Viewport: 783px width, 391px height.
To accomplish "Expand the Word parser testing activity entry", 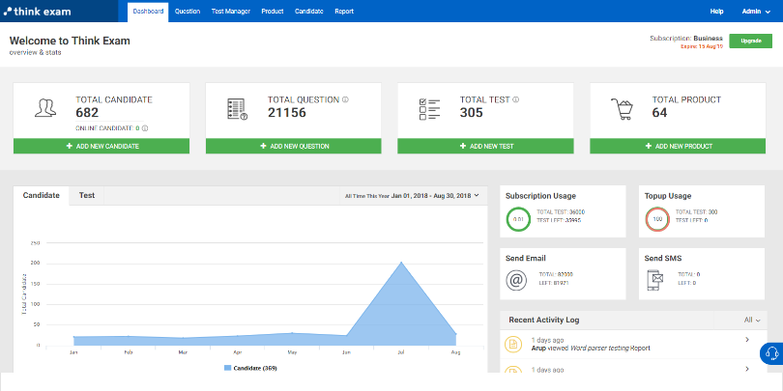I will [x=748, y=340].
